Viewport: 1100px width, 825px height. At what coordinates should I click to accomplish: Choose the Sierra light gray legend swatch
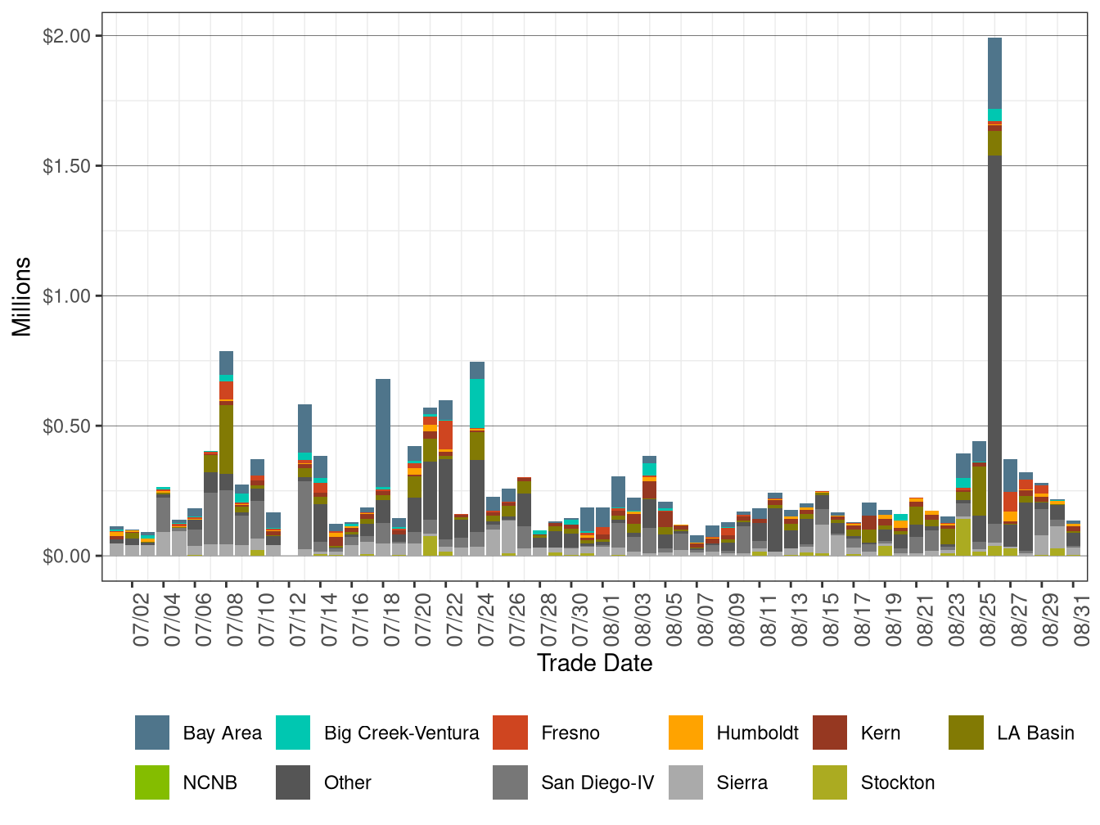(686, 782)
